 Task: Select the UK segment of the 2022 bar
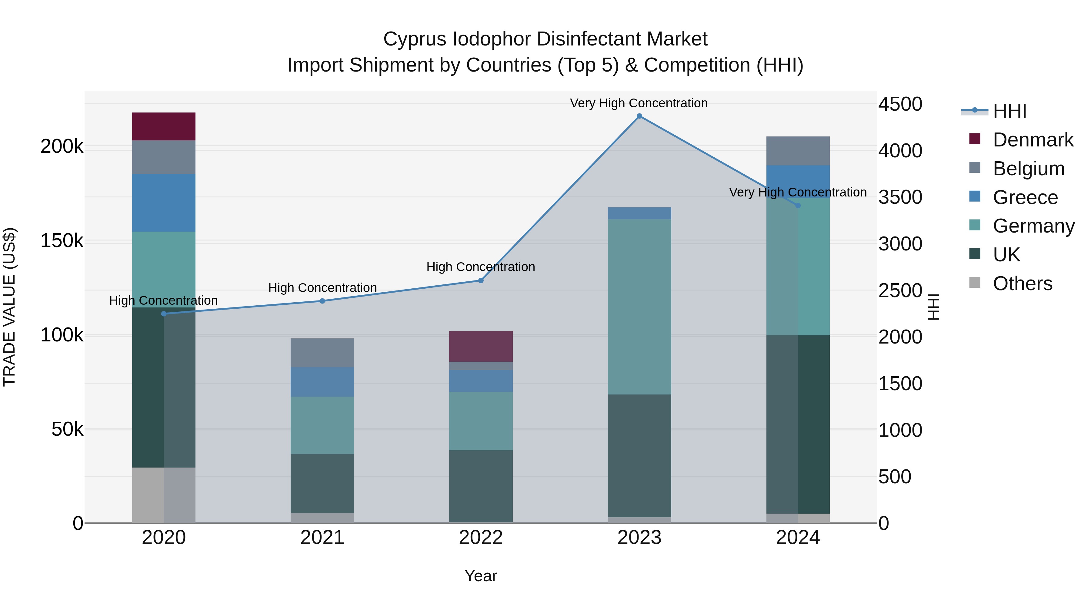[481, 486]
